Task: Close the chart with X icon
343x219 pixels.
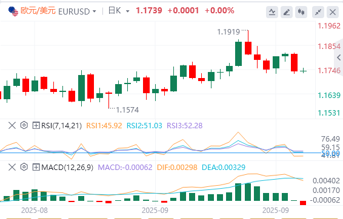Action: (x=333, y=11)
